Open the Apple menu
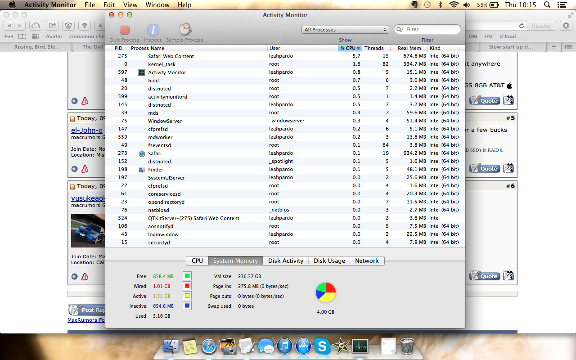The height and width of the screenshot is (360, 576). coord(12,5)
